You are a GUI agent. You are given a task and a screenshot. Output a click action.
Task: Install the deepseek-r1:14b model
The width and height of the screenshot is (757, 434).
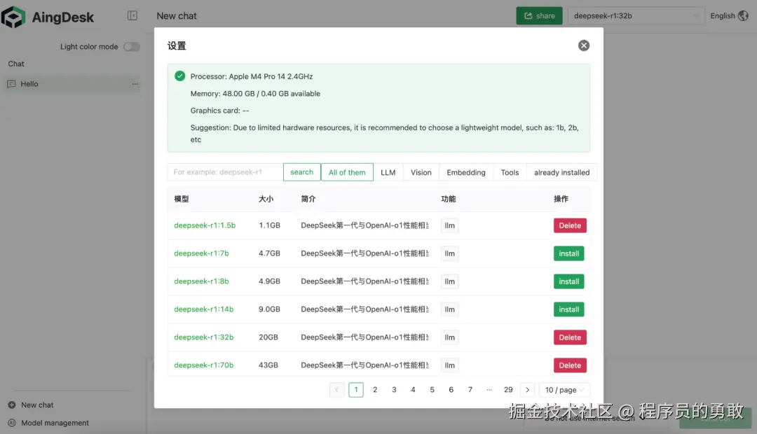(568, 309)
